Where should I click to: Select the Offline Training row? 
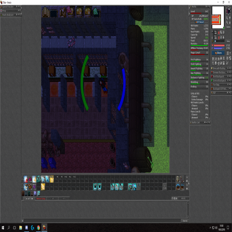click(200, 48)
